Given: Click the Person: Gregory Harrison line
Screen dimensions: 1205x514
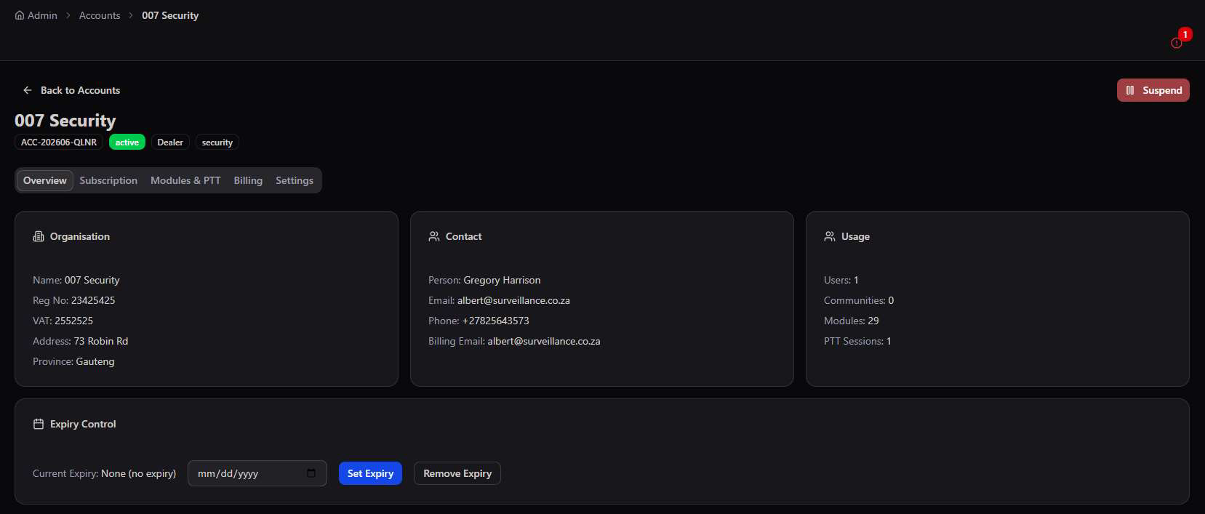Looking at the screenshot, I should tap(484, 280).
